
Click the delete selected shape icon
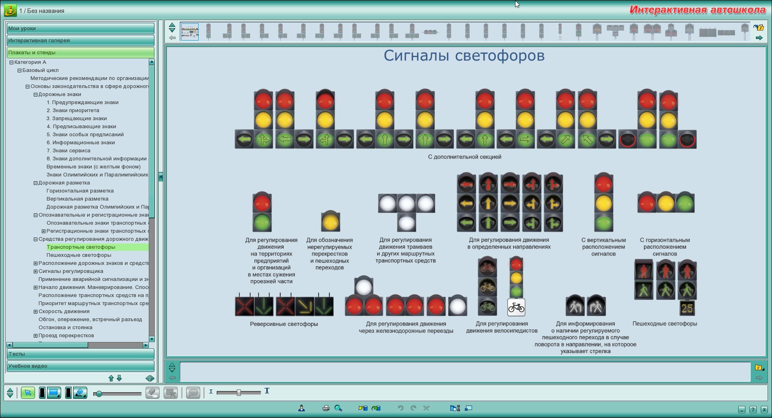tap(171, 393)
